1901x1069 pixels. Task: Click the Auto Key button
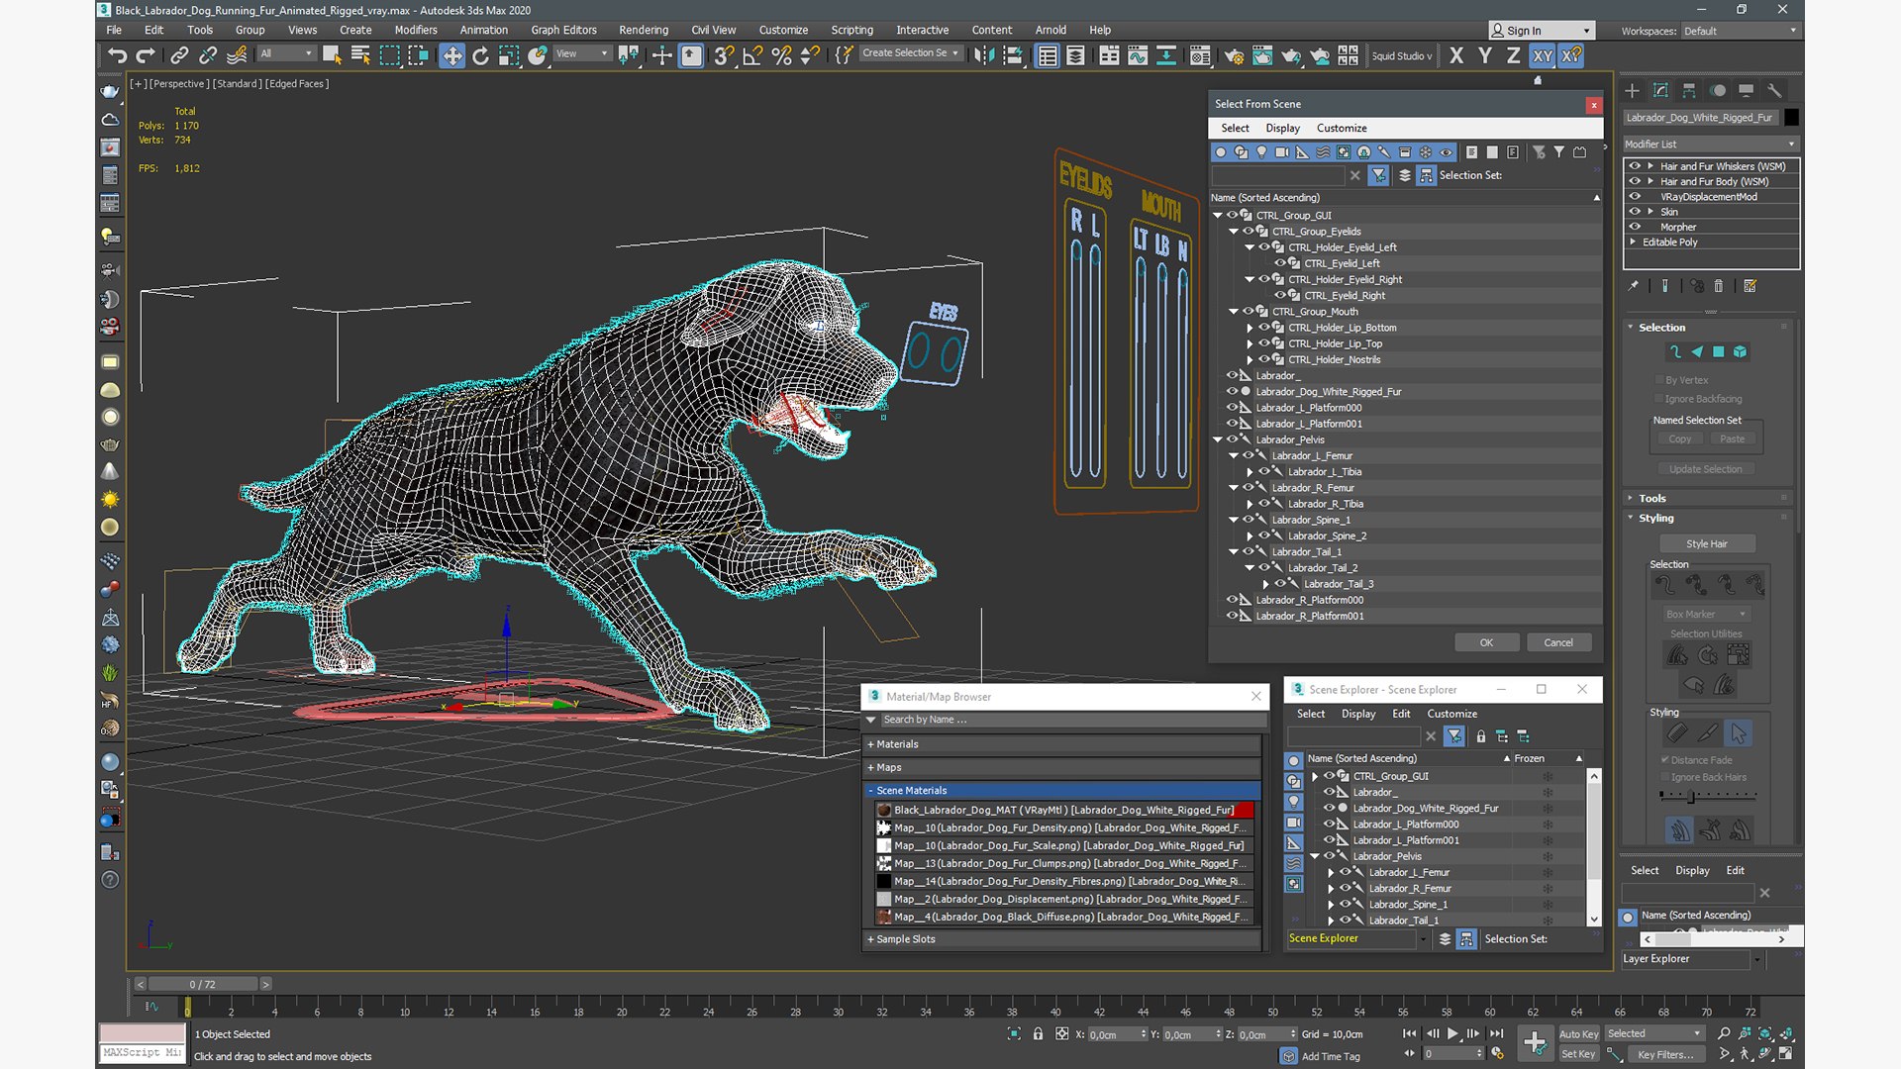(x=1578, y=1033)
